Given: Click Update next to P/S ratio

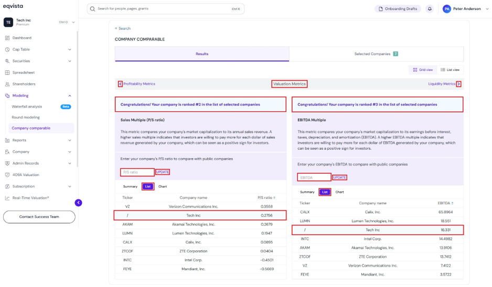Looking at the screenshot, I should tap(163, 172).
